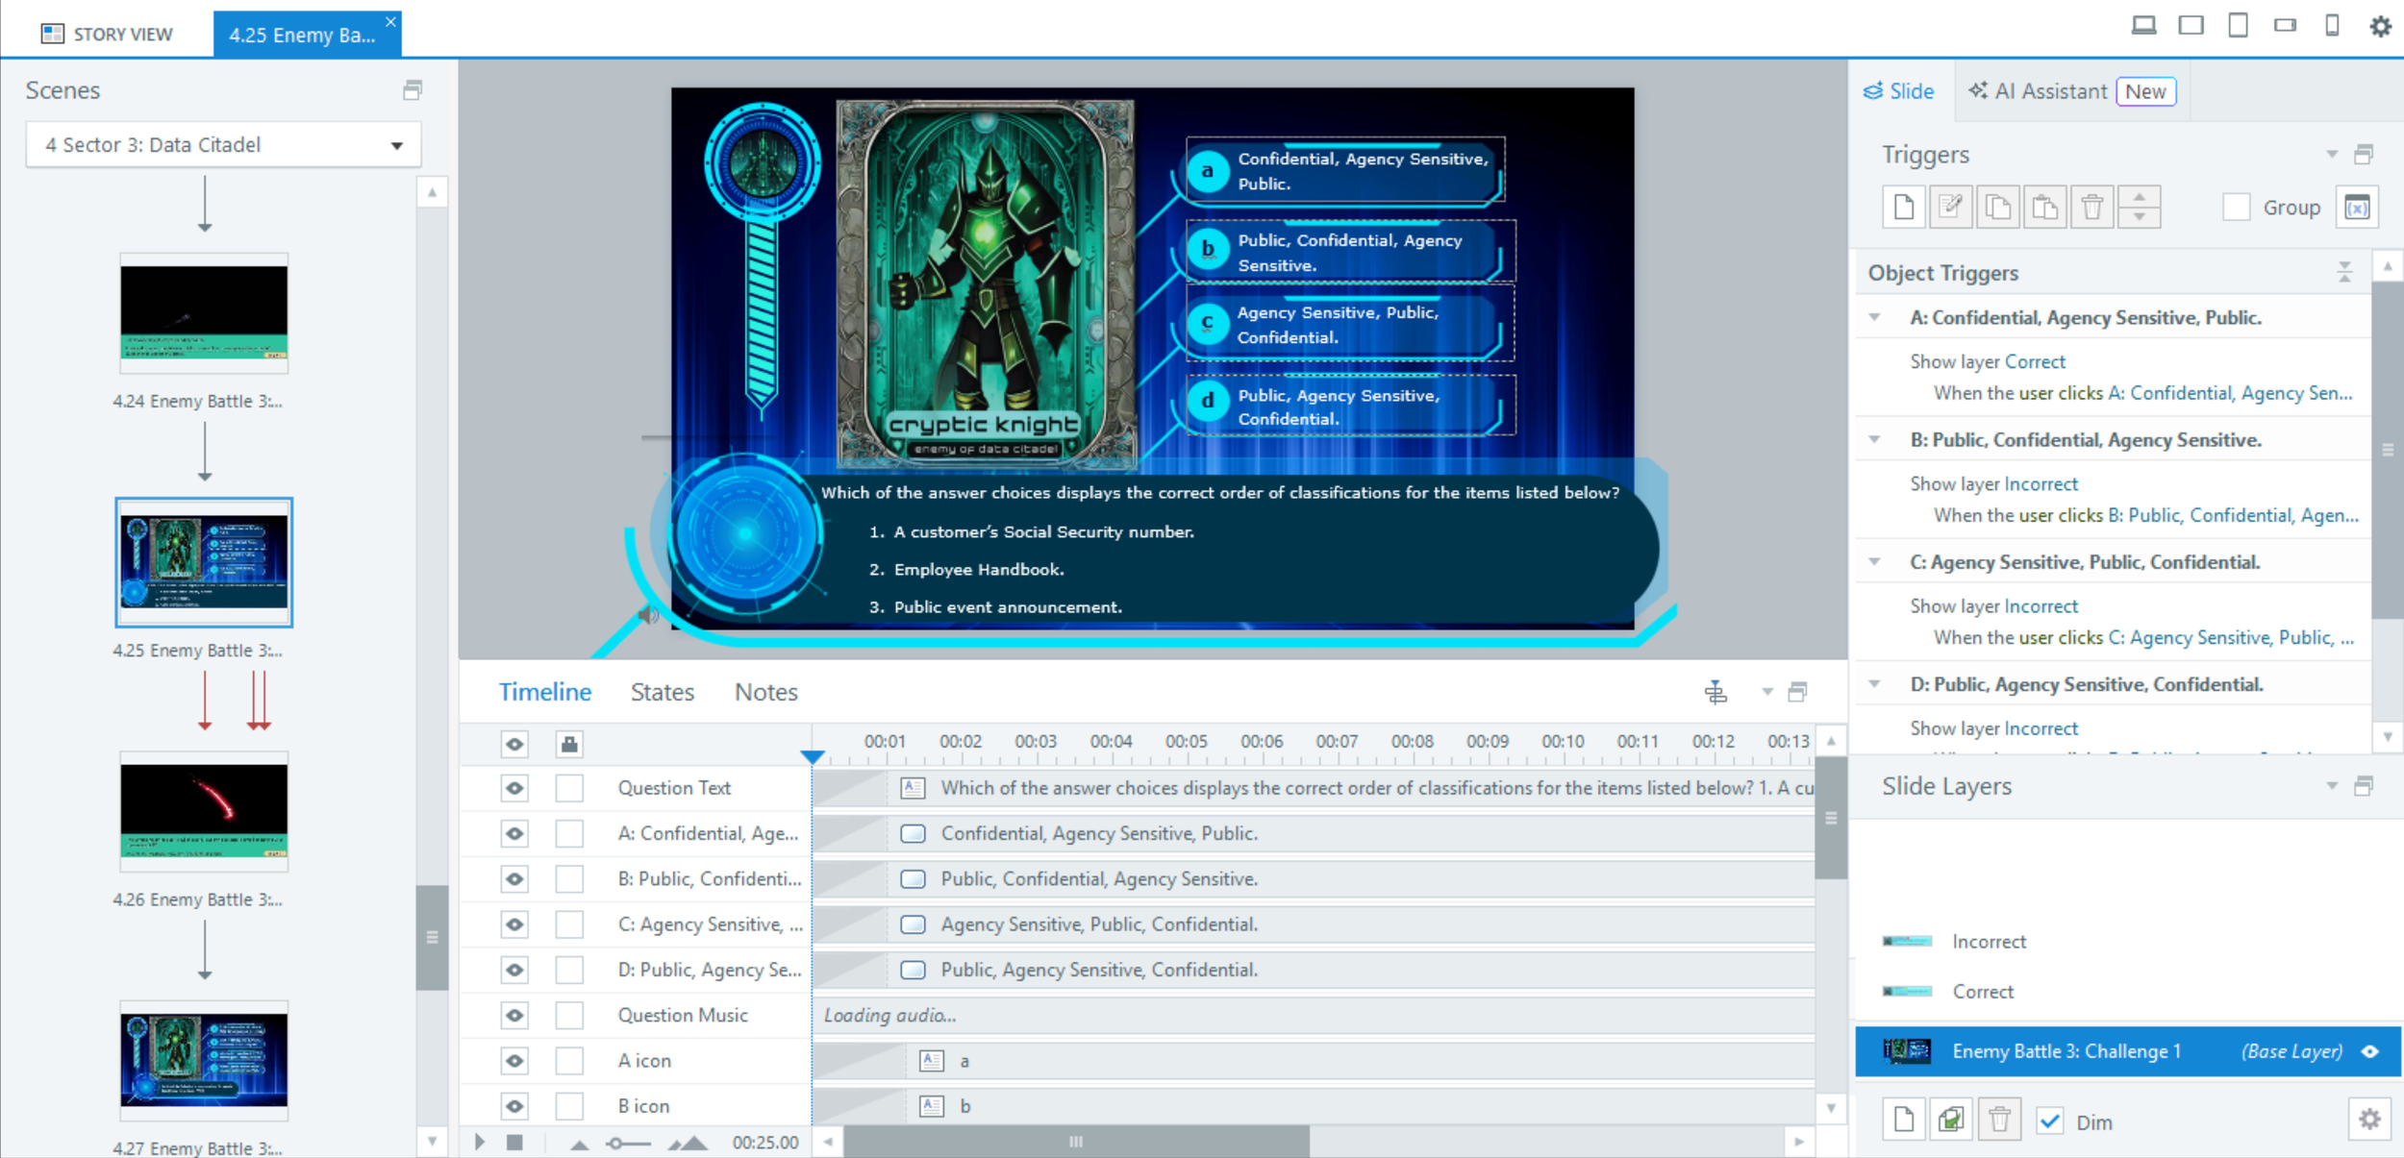Open layer properties gear icon

tap(2369, 1120)
